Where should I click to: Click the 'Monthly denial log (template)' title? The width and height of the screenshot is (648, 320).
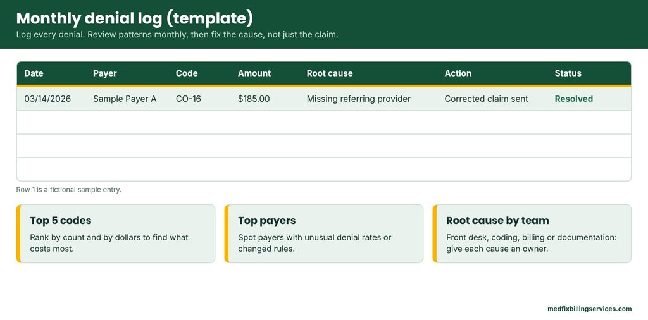tap(134, 18)
